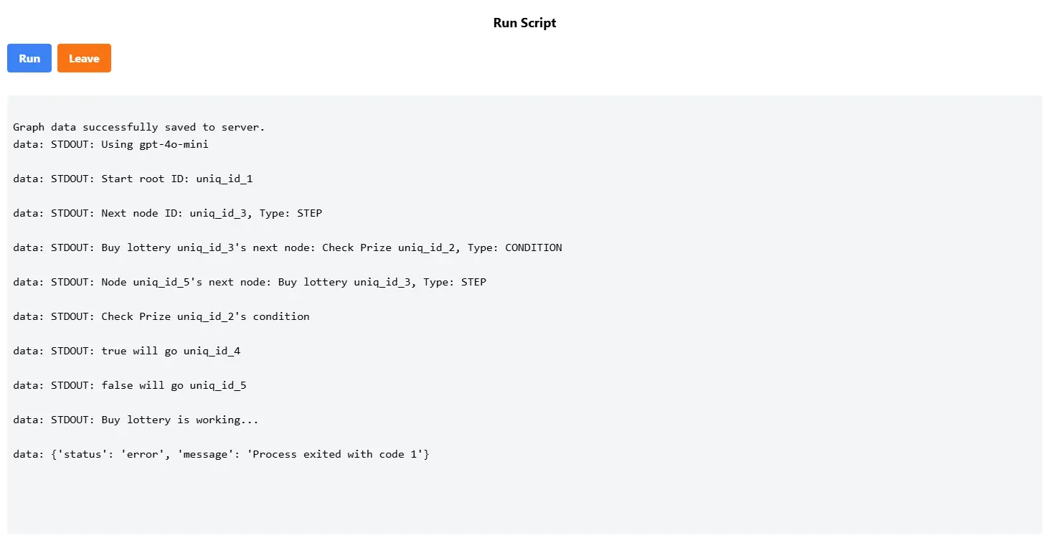The height and width of the screenshot is (538, 1048).
Task: Click 'gpt-4o-mini' in the log text
Action: point(174,144)
